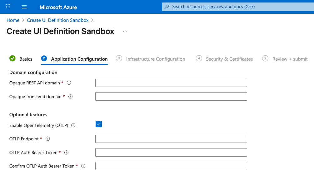Focus the Confirm OTLP Auth Bearer Token field
The image size is (314, 196).
(x=171, y=166)
